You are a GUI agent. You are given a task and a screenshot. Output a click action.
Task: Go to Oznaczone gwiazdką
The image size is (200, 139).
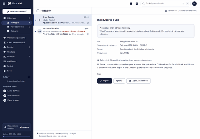(17, 38)
